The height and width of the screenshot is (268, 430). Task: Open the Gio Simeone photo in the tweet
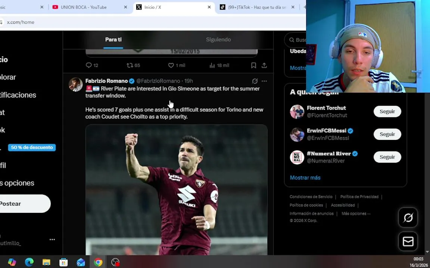[x=176, y=190]
